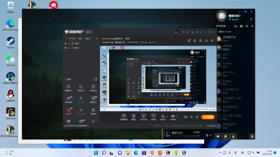The image size is (280, 157).
Task: Select the 全屏1 source row
Action: pos(81,43)
